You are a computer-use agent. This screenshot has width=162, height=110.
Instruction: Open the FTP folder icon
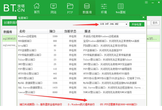pyautogui.click(x=70, y=8)
